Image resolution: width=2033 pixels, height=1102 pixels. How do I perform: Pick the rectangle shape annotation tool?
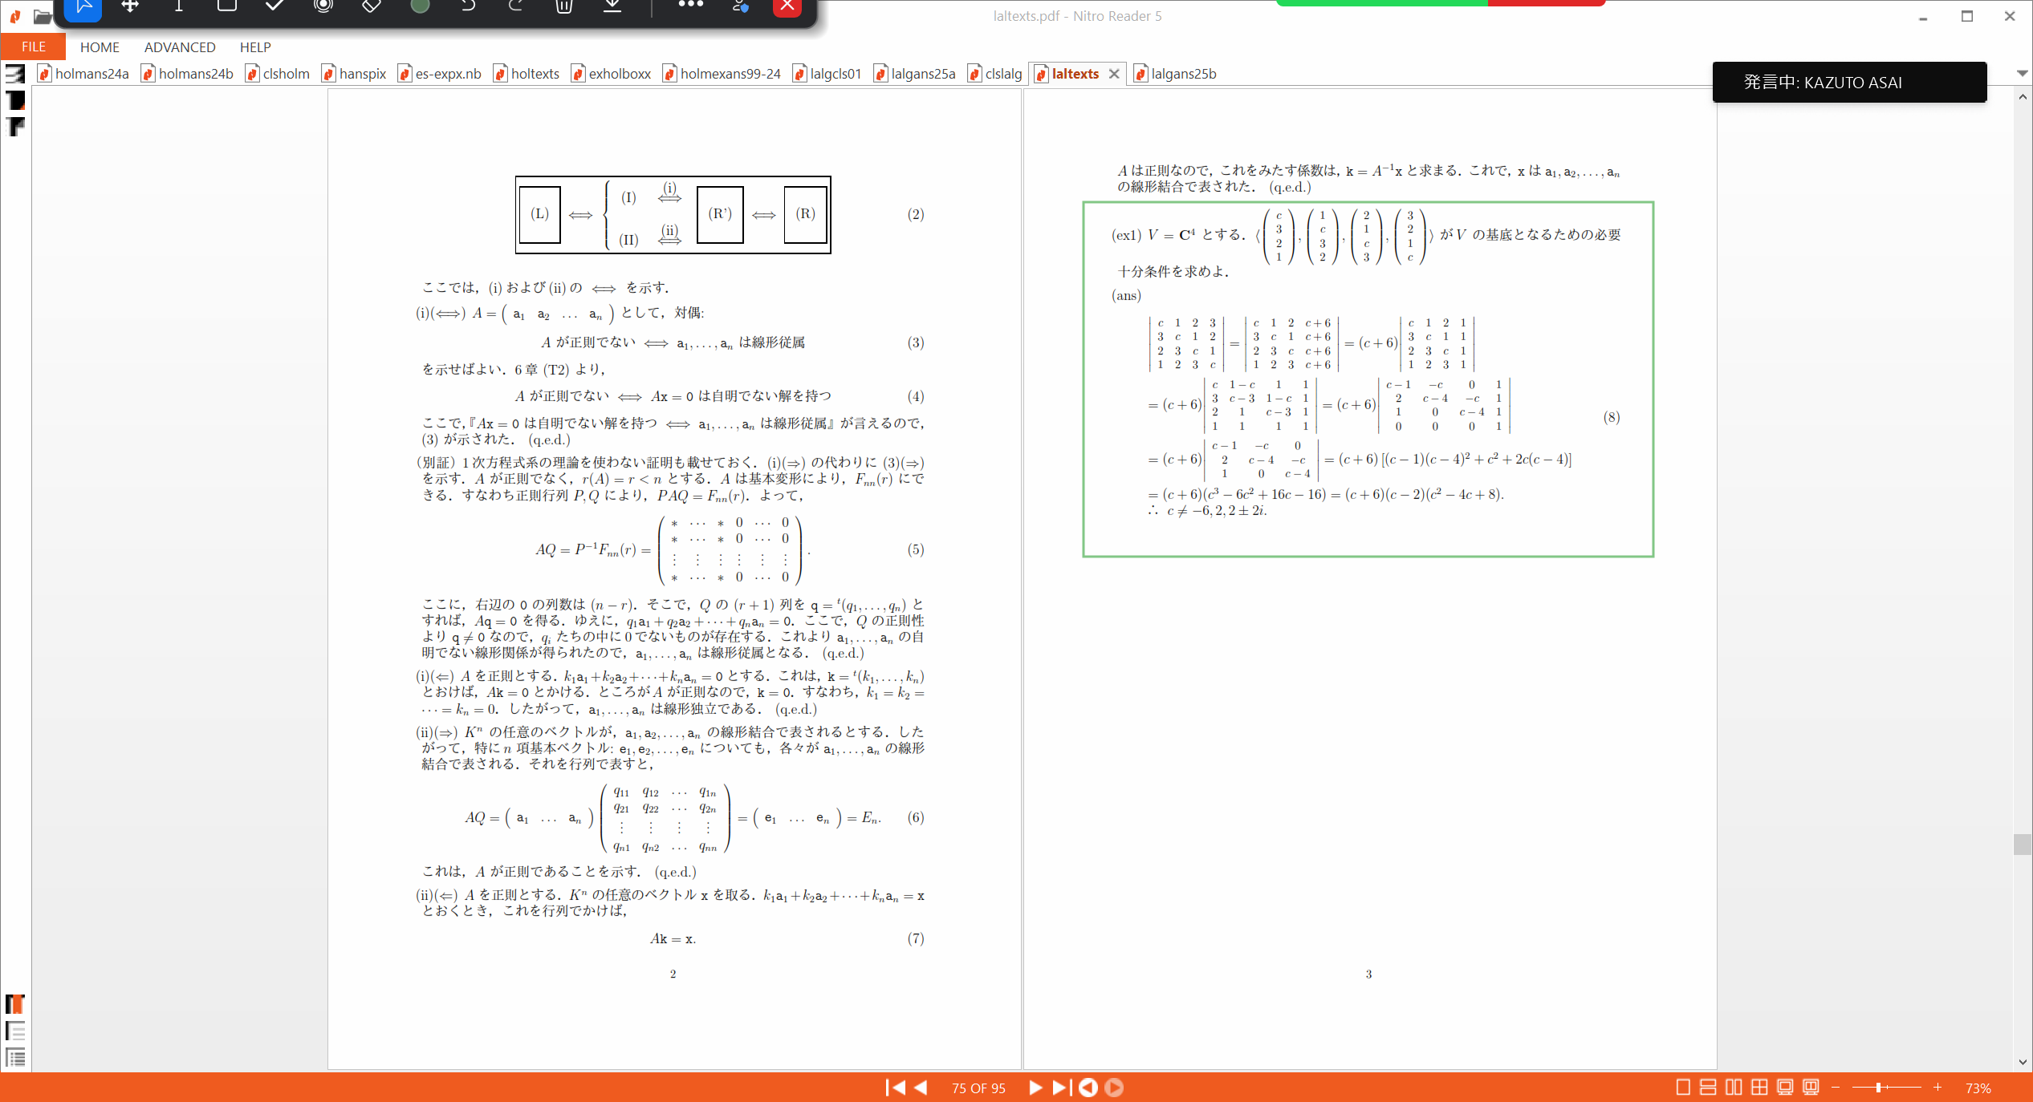pyautogui.click(x=226, y=6)
